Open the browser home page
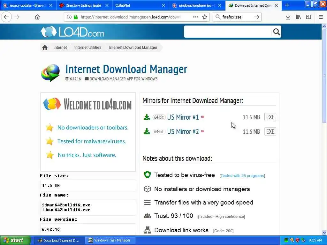 coord(37,17)
